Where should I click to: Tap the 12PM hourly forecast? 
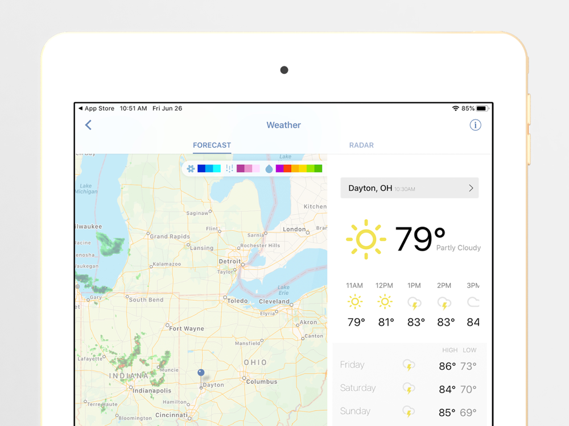(x=385, y=305)
